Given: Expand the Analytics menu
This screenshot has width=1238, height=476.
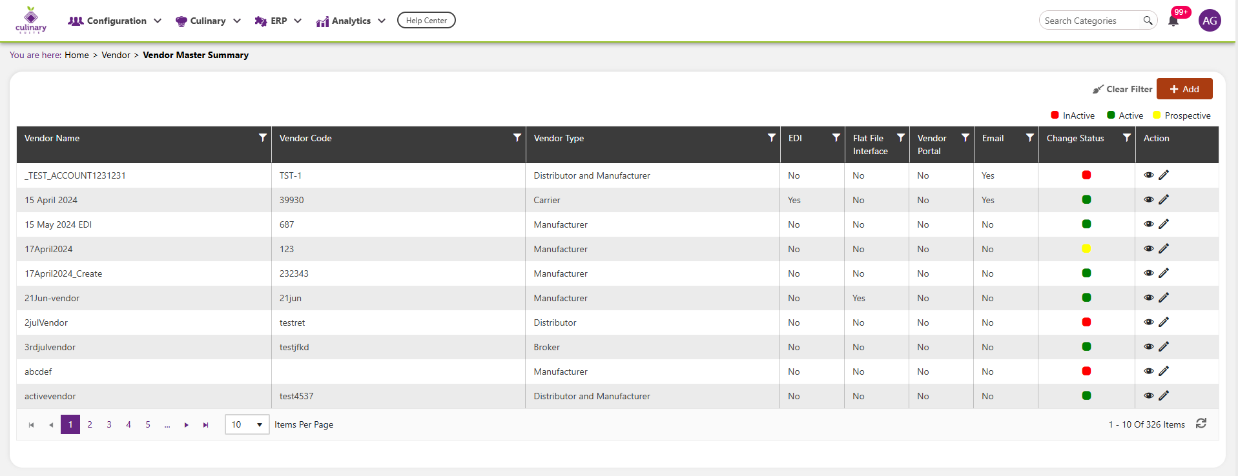Looking at the screenshot, I should [351, 21].
